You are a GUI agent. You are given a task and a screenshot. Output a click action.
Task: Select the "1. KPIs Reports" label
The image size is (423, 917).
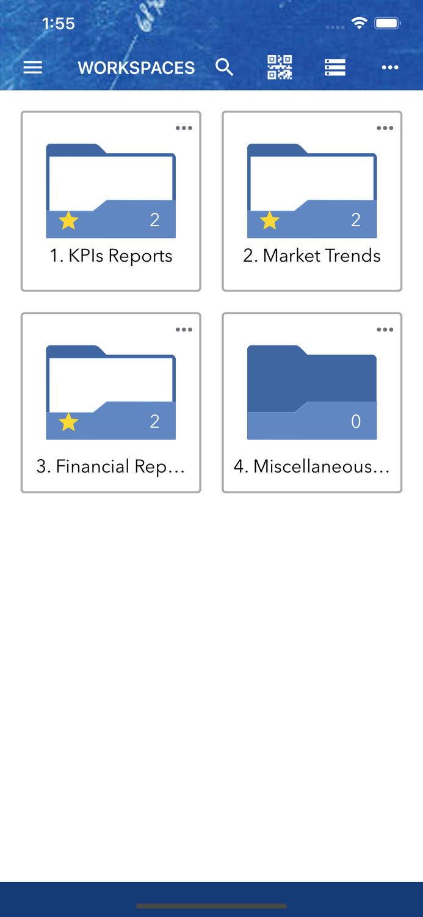(111, 256)
